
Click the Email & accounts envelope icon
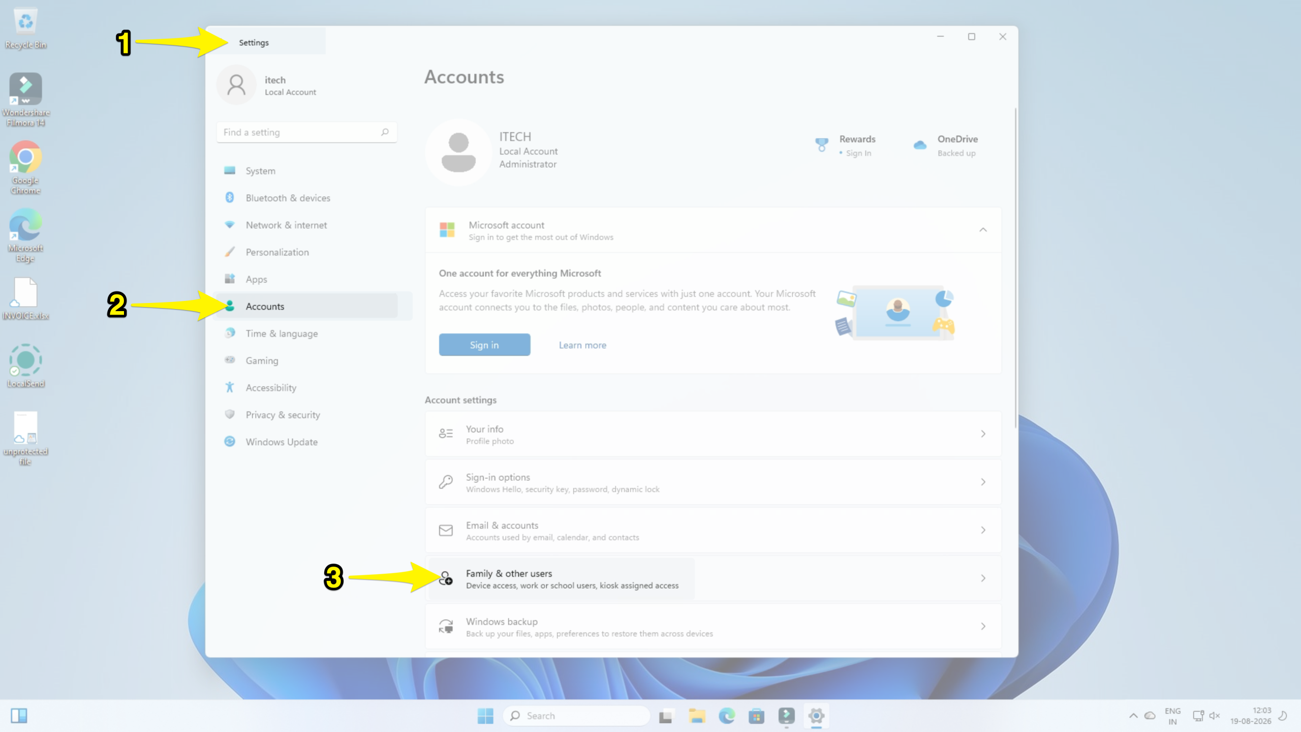click(x=446, y=530)
